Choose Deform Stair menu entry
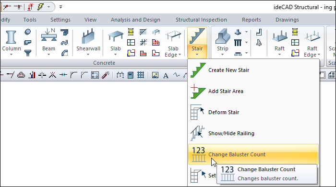 tap(253, 112)
